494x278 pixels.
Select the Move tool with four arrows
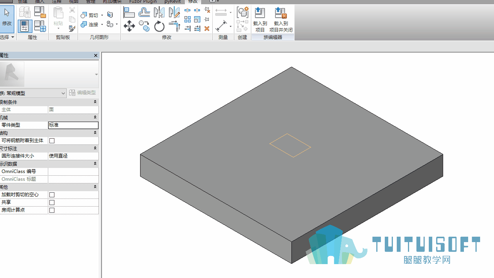point(129,26)
